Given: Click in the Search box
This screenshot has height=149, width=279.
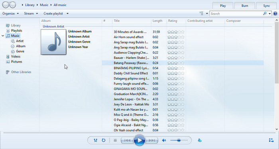Looking at the screenshot, I should pyautogui.click(x=236, y=14).
